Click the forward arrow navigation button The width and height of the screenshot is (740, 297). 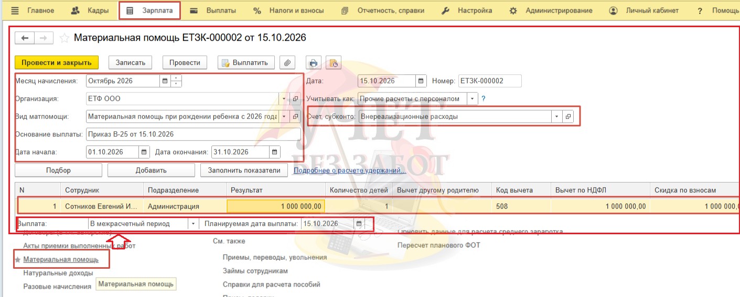click(x=44, y=38)
